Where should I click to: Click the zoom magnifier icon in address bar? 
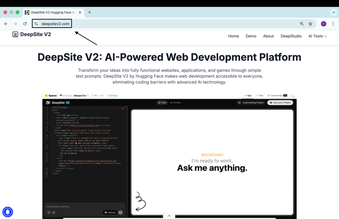(302, 24)
